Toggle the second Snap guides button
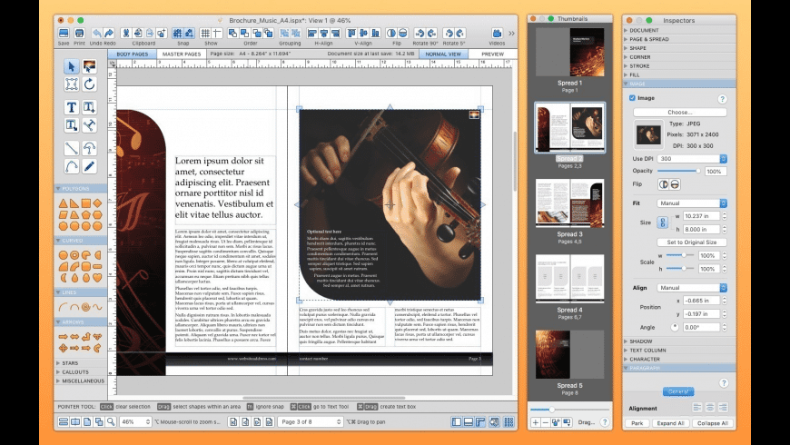 [189, 34]
